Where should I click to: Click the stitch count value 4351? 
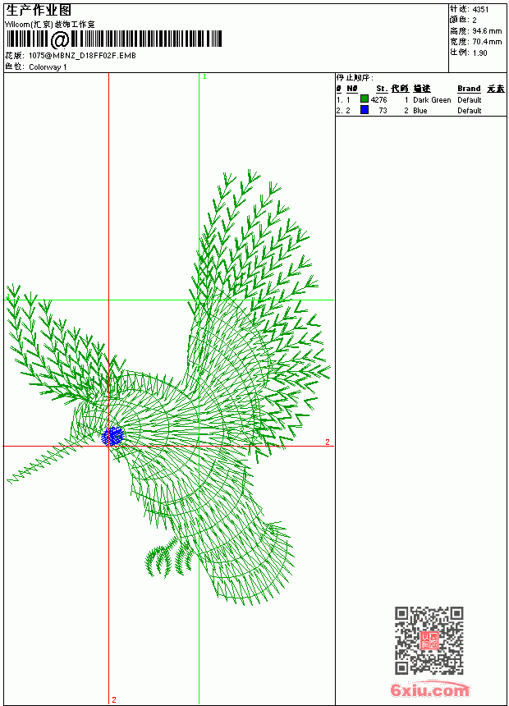pos(480,10)
